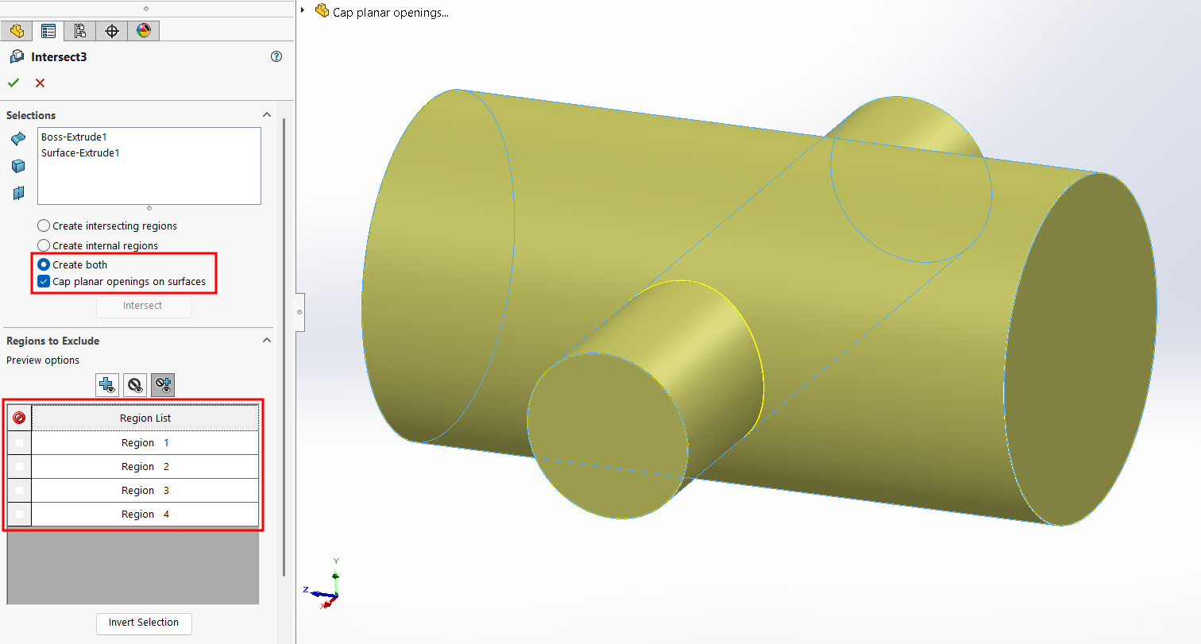Viewport: 1201px width, 644px height.
Task: Check the exclude box for Region 2
Action: click(x=19, y=467)
